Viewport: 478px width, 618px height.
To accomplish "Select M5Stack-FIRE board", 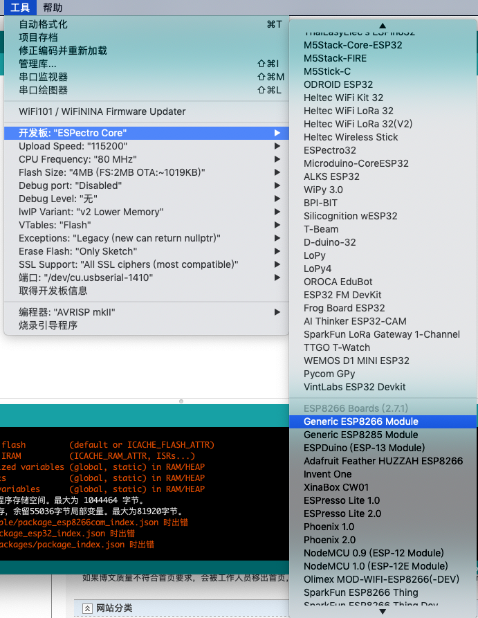I will (383, 58).
